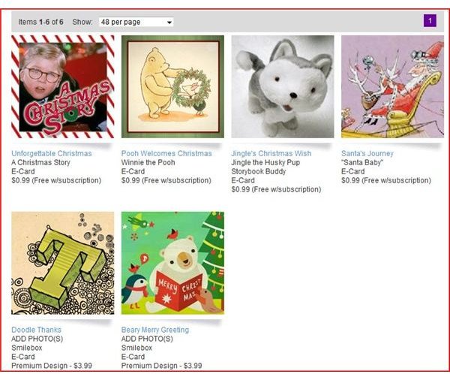The width and height of the screenshot is (450, 374).
Task: Open the Doodle Thanks title link
Action: click(37, 330)
